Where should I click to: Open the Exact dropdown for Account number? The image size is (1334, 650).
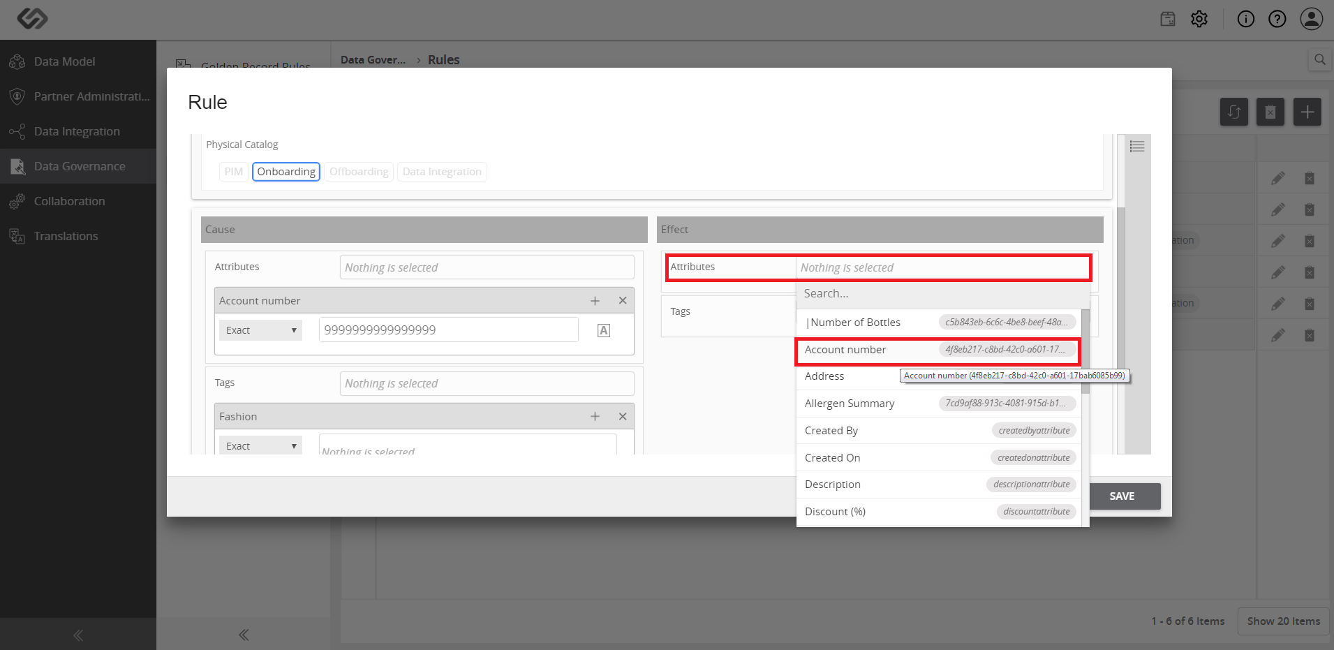coord(260,330)
